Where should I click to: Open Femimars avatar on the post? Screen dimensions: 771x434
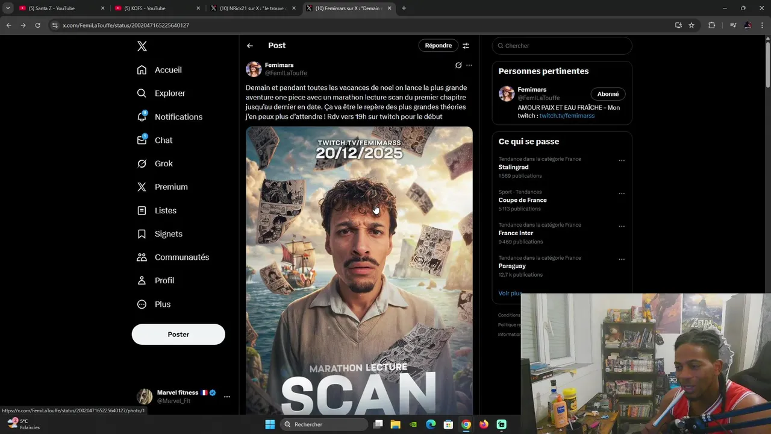(254, 69)
